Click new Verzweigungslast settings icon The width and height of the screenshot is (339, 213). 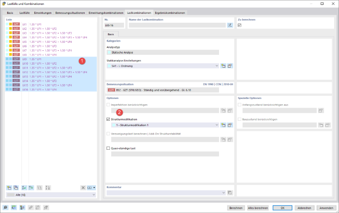(223, 139)
